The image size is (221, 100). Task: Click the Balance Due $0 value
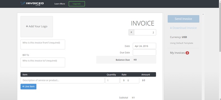135,60
